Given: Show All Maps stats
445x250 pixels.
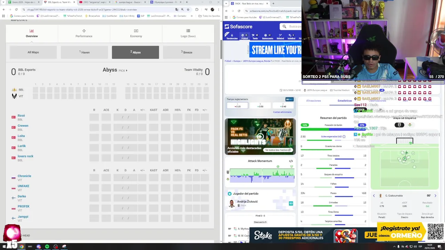Looking at the screenshot, I should (x=33, y=52).
